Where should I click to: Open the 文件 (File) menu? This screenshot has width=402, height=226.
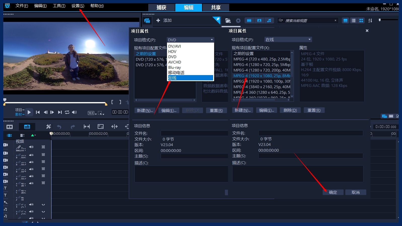(22, 6)
